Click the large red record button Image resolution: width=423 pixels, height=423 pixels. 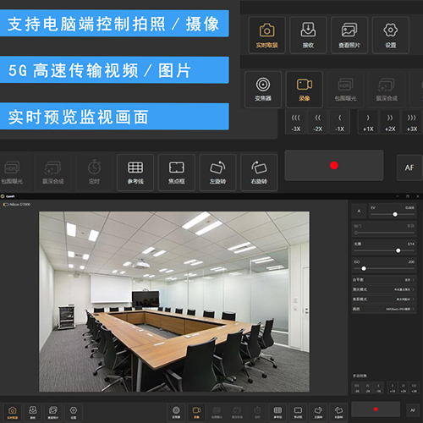(x=334, y=166)
